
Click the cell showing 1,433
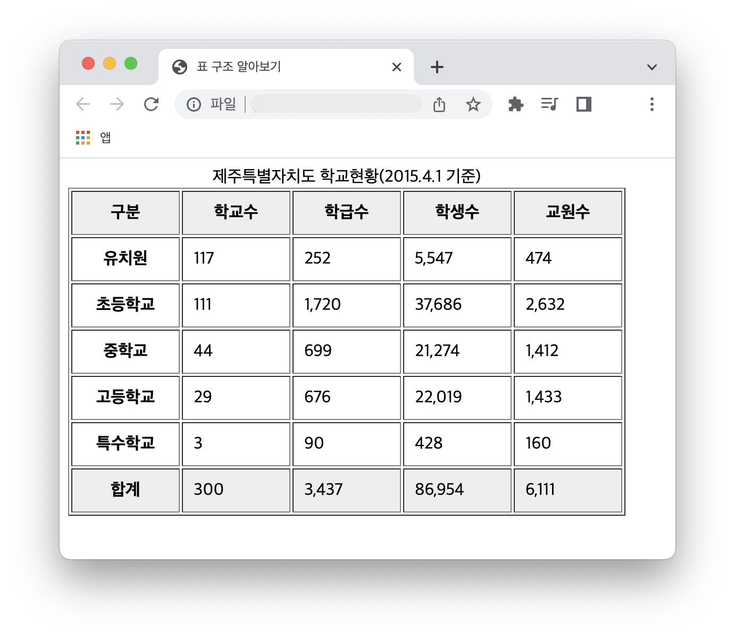click(x=568, y=398)
